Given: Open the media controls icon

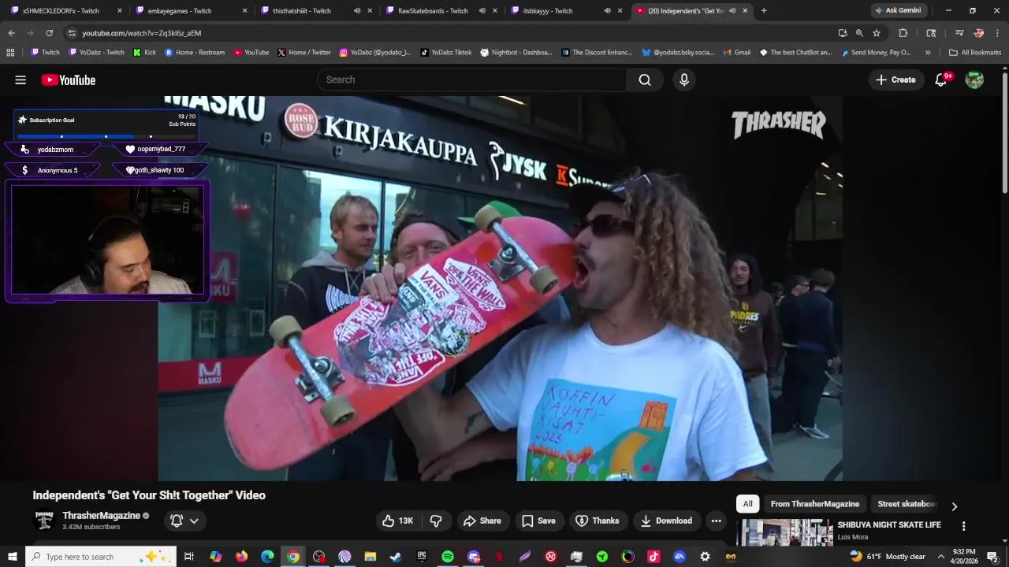Looking at the screenshot, I should tap(959, 33).
